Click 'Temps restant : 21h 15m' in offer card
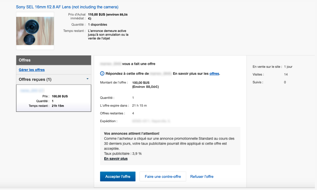The width and height of the screenshot is (317, 190). pos(46,106)
